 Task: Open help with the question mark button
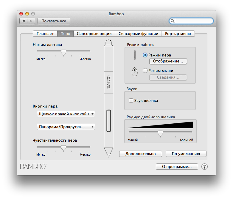click(204, 167)
